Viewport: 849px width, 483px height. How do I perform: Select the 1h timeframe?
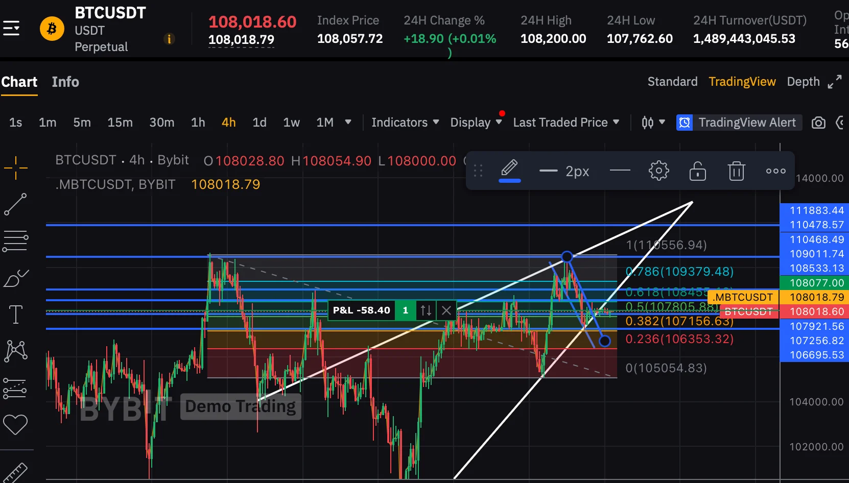pyautogui.click(x=198, y=123)
